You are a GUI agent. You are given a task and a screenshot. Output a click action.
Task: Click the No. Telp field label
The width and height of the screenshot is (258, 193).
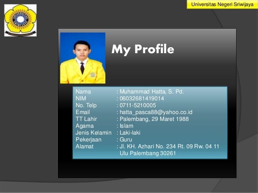pos(86,106)
